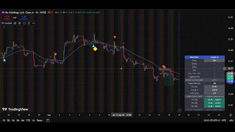
Task: Open PC-Cockpit source code braces icon
Action: pos(24,23)
